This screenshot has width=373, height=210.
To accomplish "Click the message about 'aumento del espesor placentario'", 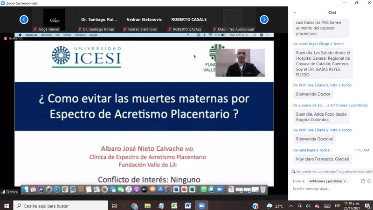I will pyautogui.click(x=321, y=28).
